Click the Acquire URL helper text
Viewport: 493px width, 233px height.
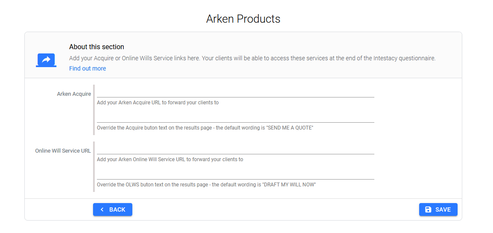(x=158, y=103)
